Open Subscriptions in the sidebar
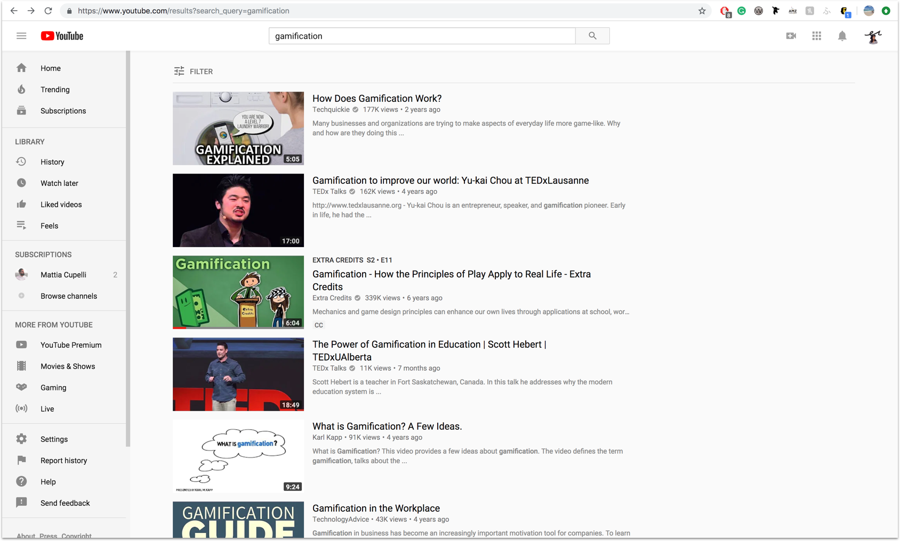 [x=64, y=111]
